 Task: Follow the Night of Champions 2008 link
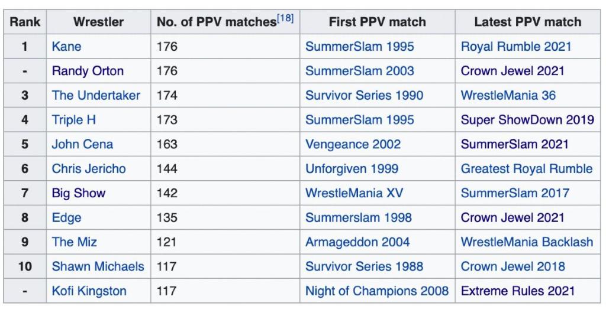coord(376,291)
